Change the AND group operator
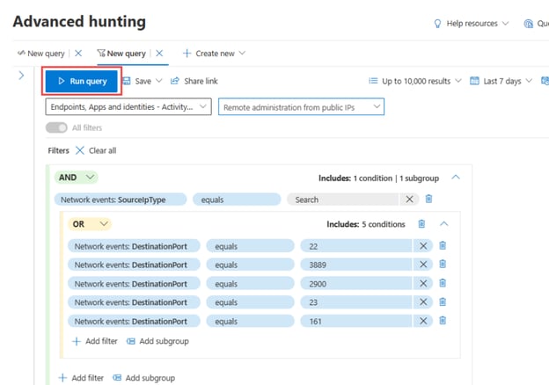This screenshot has height=385, width=549. [x=76, y=178]
